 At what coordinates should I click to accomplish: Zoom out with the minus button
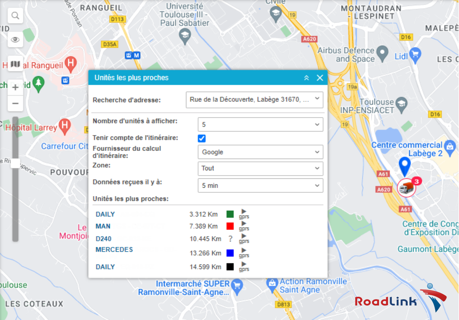[15, 103]
